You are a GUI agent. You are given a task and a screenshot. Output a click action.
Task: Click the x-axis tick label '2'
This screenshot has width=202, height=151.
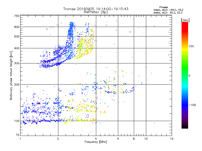pyautogui.click(x=58, y=139)
